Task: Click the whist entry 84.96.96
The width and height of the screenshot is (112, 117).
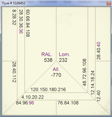Action: 25,103
